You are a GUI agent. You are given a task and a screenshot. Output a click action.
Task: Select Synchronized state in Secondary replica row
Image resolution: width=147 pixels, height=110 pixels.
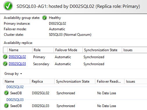pos(94,64)
